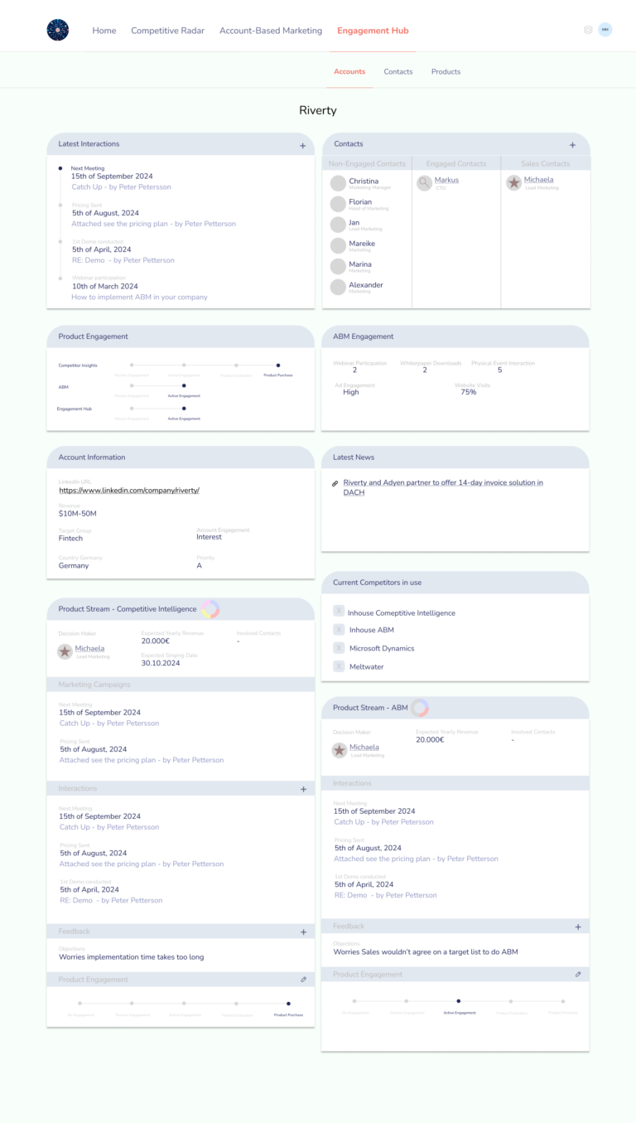Select Product Purchase stage in Competitor Insights

(x=278, y=365)
